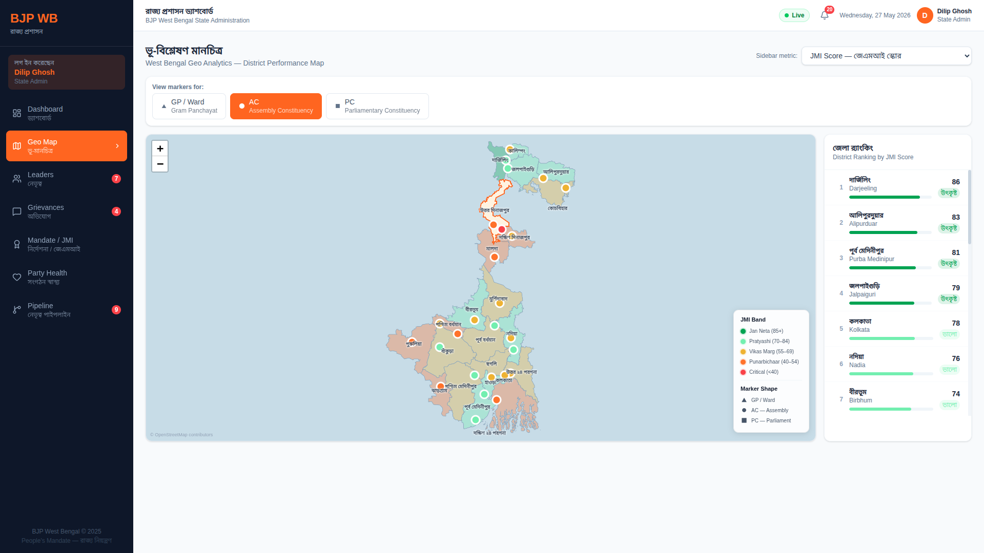Select the yellow marker in Cooch Behar
The image size is (984, 553).
(566, 188)
